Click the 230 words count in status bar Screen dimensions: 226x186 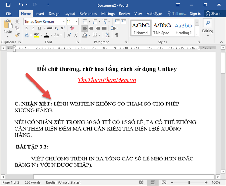point(32,182)
